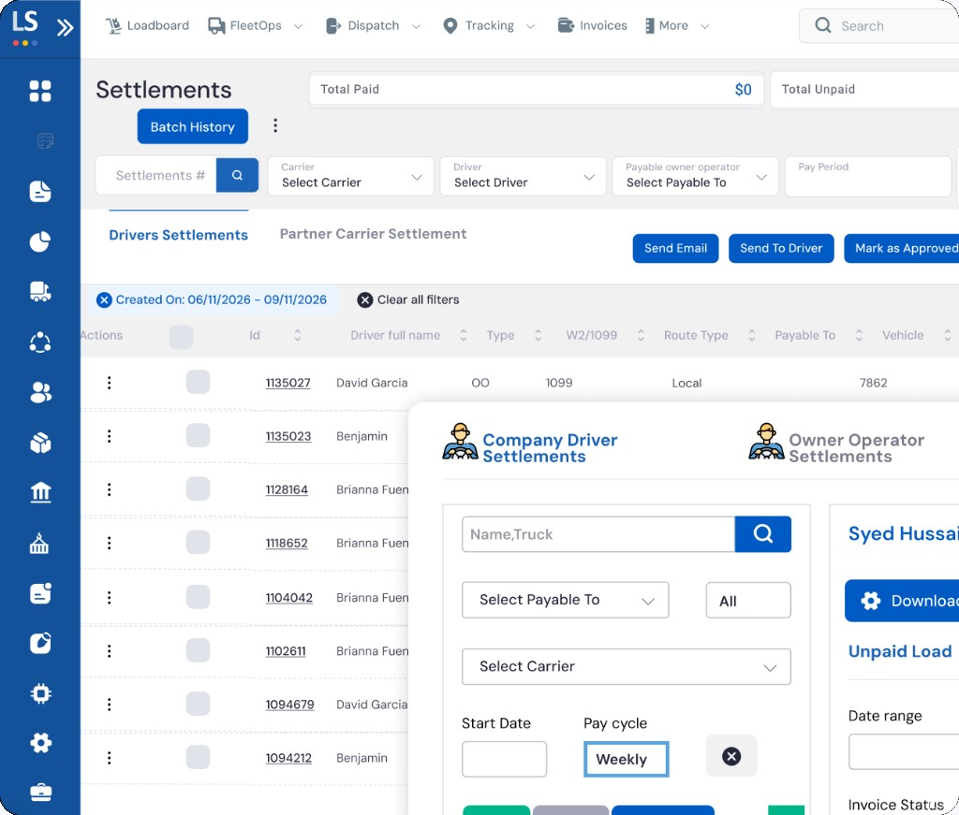This screenshot has width=959, height=815.
Task: Click the Batch History button
Action: tap(193, 126)
